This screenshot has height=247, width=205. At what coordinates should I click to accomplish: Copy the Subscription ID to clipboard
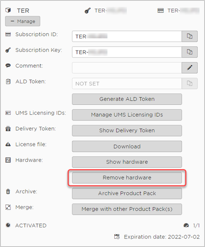tap(190, 36)
